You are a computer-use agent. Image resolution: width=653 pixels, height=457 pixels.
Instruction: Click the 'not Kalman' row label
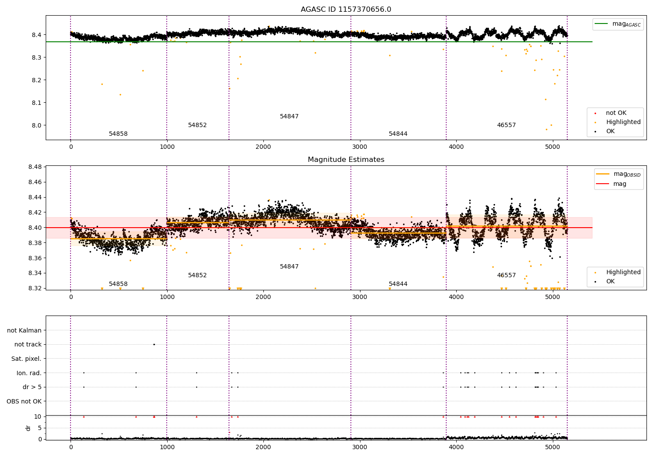[x=24, y=331]
